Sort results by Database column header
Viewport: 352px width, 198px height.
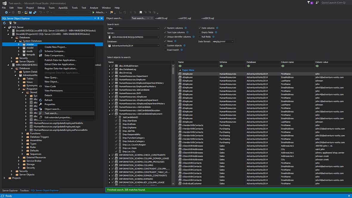coord(262,62)
